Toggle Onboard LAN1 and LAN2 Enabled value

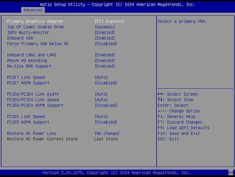click(x=105, y=55)
